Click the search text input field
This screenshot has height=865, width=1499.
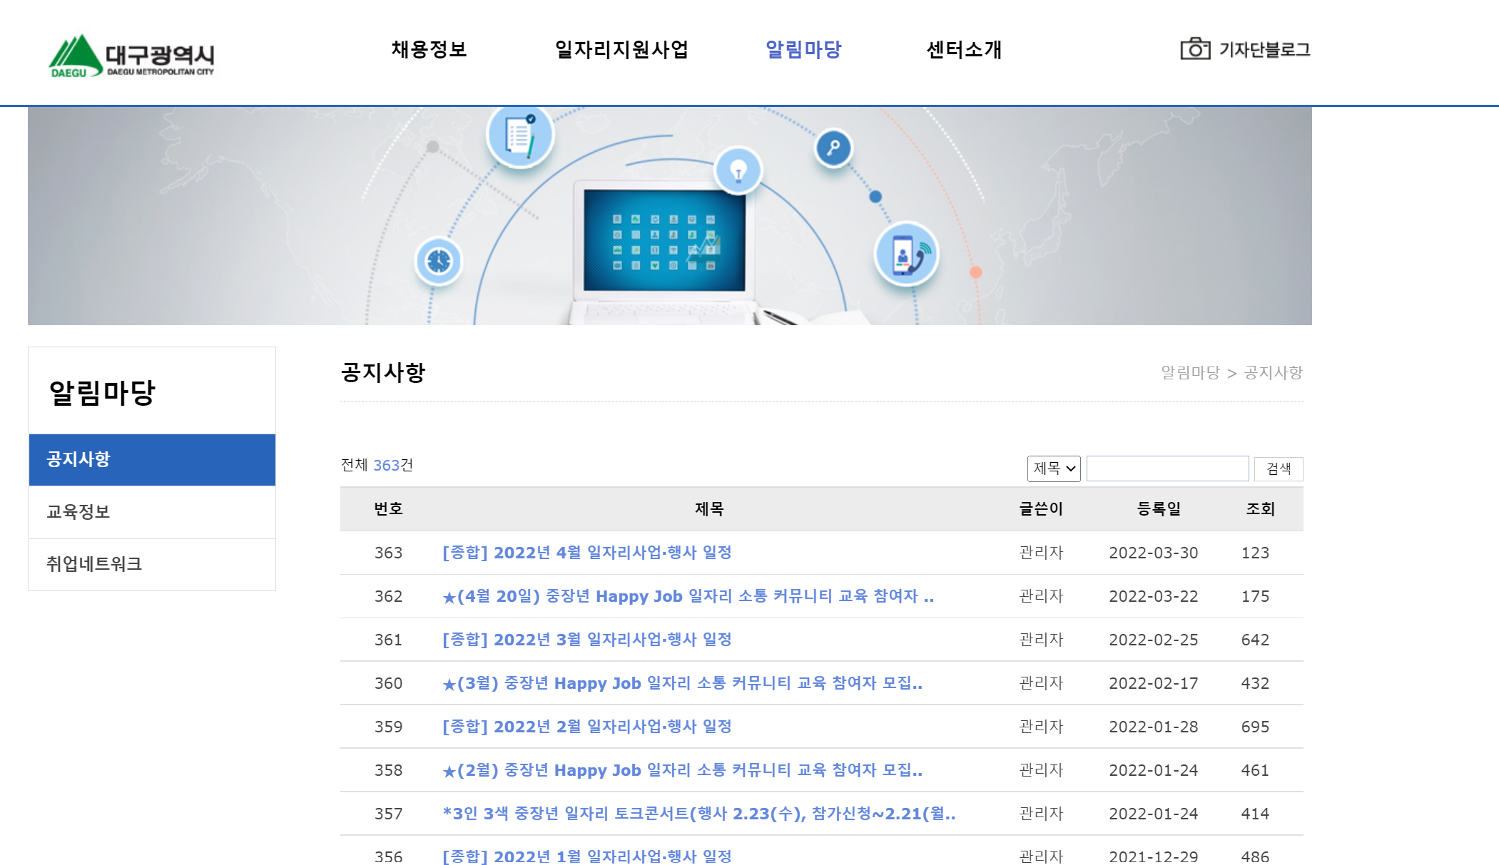[1167, 469]
